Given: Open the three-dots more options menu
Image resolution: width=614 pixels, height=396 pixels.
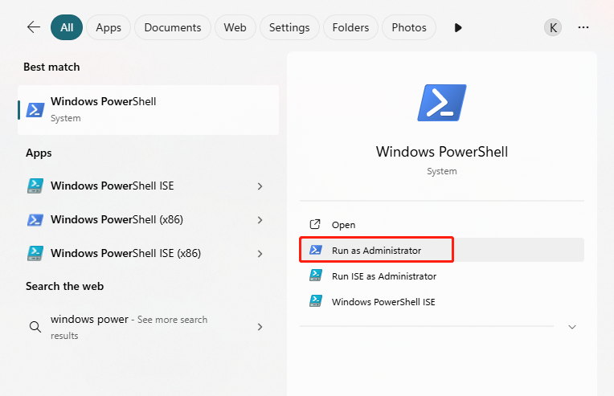Looking at the screenshot, I should click(583, 27).
